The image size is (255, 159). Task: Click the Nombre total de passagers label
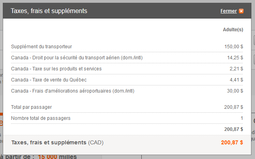(x=41, y=118)
